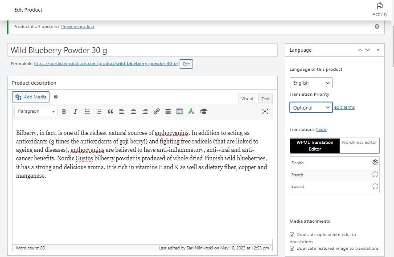Click the Word count: 80 status text
394x257 pixels.
click(x=30, y=248)
